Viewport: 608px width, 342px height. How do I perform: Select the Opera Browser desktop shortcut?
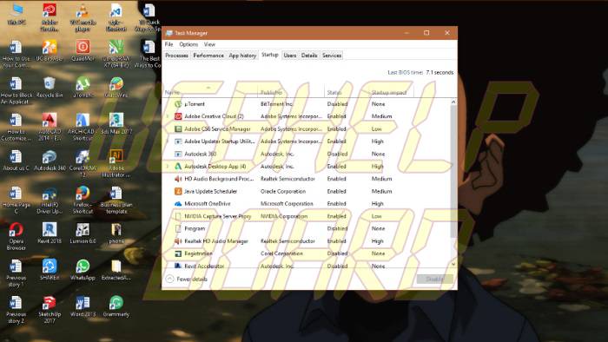tap(17, 237)
